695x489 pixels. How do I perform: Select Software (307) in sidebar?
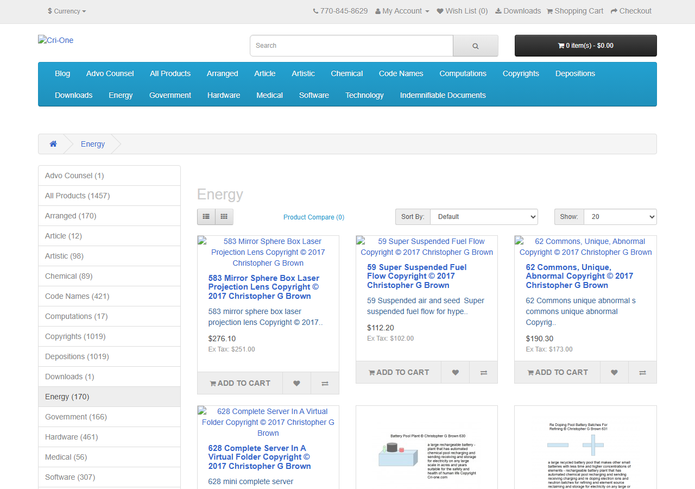(x=109, y=477)
